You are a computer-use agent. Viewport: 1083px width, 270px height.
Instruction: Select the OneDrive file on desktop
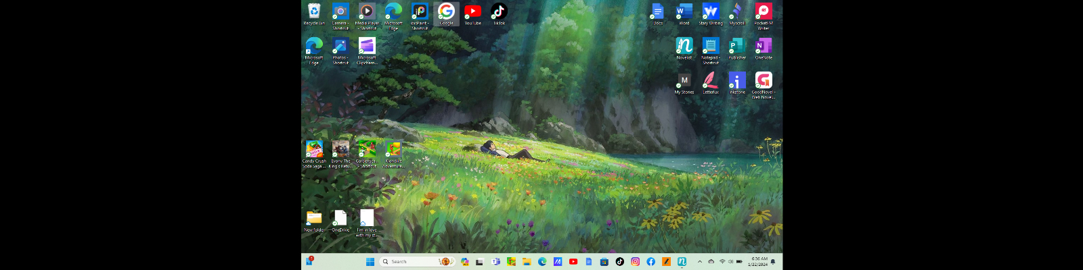340,221
